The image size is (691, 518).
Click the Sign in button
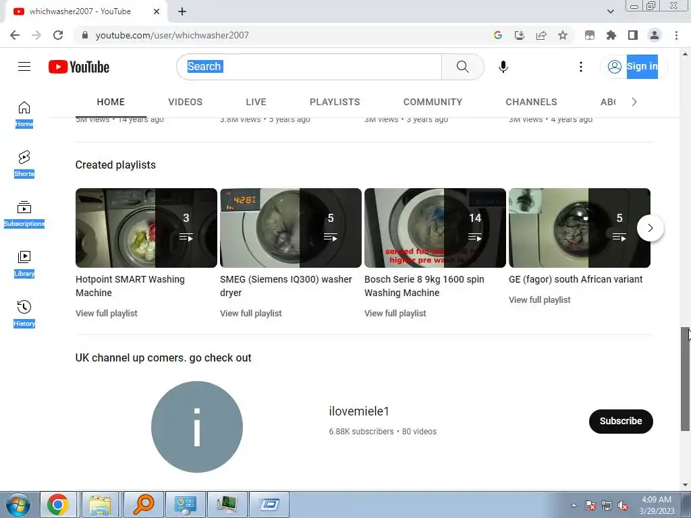tap(634, 67)
